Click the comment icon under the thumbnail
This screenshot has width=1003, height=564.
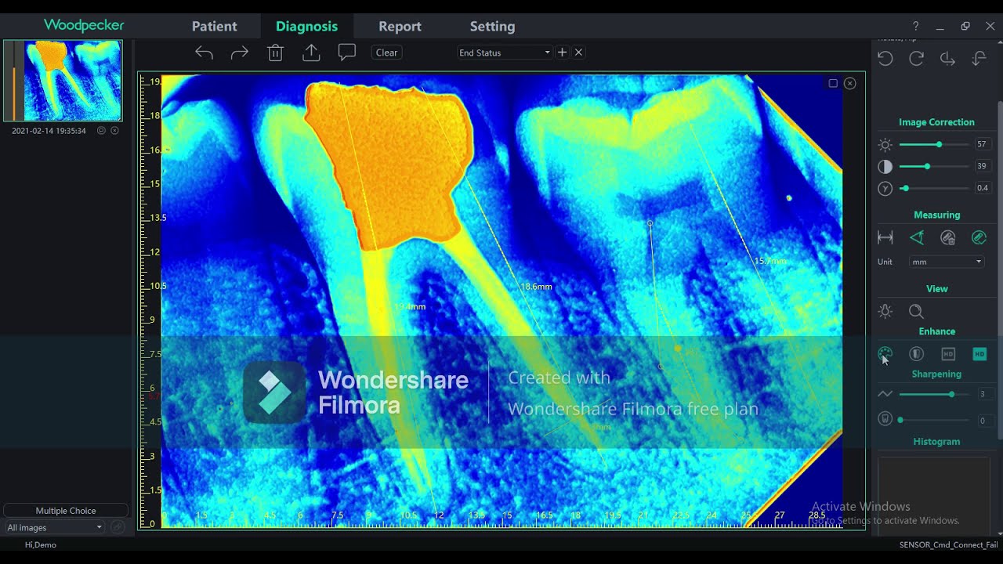point(101,131)
